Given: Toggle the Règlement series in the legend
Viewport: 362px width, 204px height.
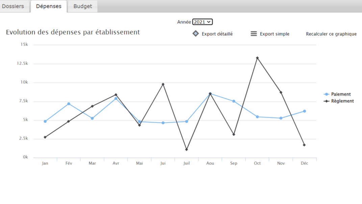Looking at the screenshot, I should (x=339, y=101).
